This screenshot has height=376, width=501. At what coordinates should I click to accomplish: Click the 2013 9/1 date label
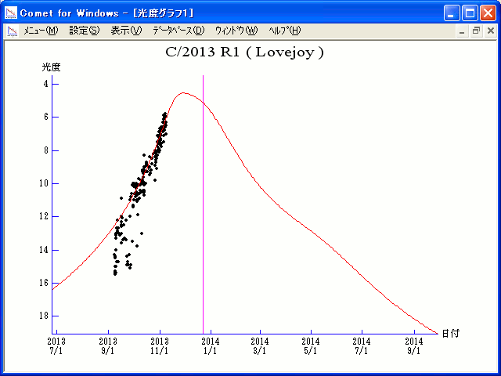[108, 346]
